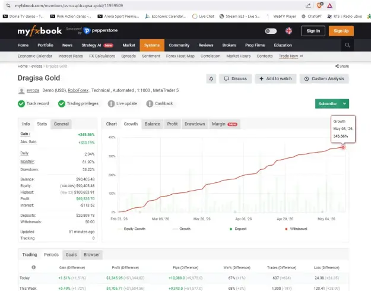Click the Sign Up button
The height and width of the screenshot is (291, 371).
click(x=341, y=31)
